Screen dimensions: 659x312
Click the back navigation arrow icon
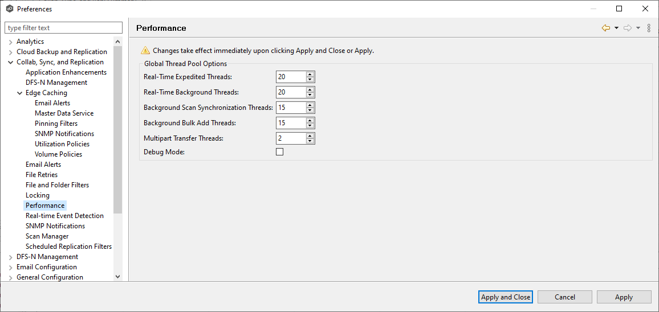tap(605, 28)
